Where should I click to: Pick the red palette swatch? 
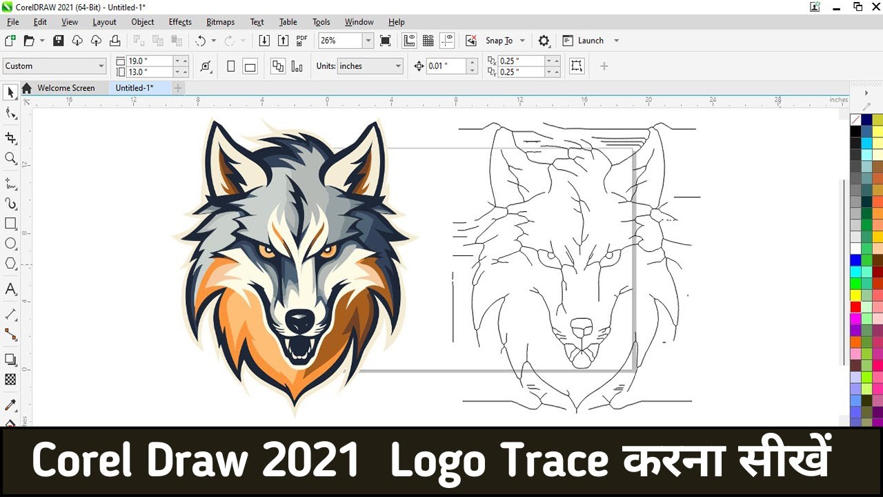click(855, 306)
